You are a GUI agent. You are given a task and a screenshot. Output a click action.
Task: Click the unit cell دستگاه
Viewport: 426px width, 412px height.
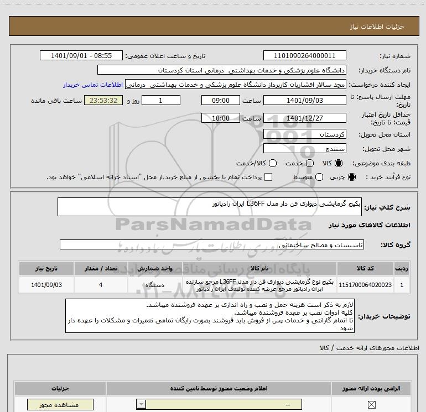[x=155, y=285]
